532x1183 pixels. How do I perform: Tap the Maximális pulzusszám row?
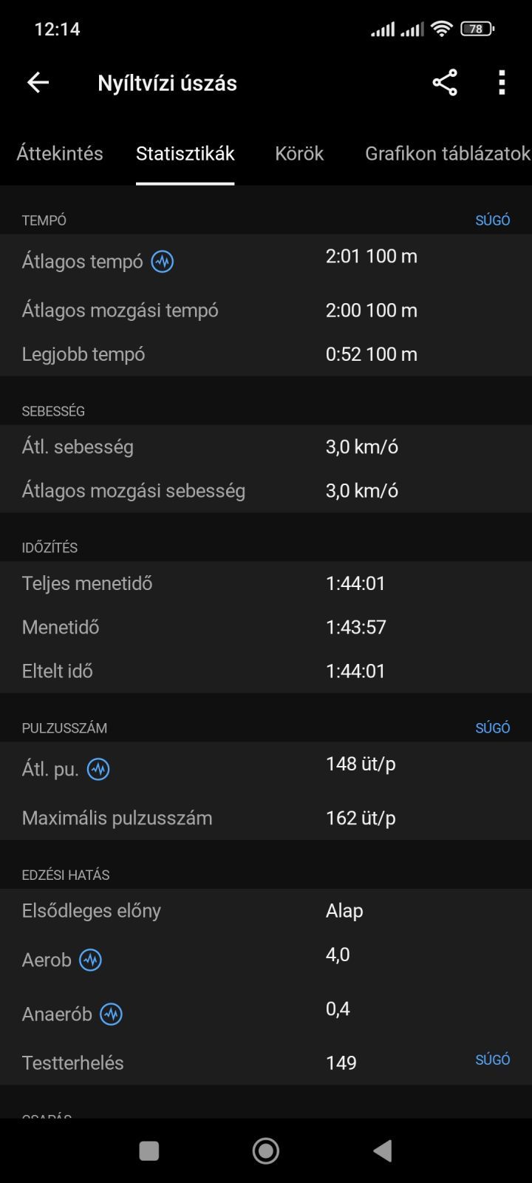tap(266, 818)
